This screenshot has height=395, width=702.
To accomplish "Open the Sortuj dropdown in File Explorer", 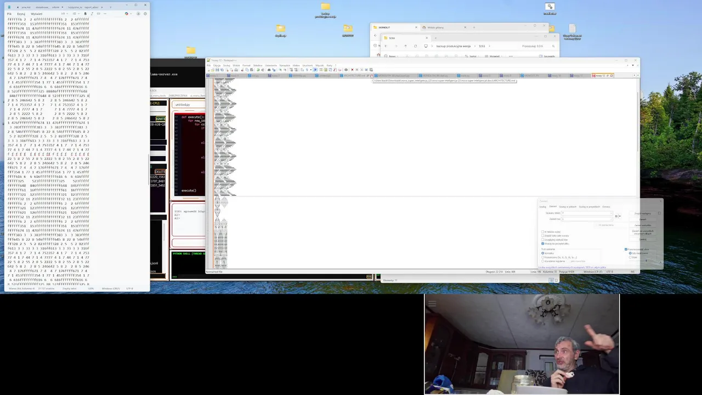I will click(x=473, y=56).
